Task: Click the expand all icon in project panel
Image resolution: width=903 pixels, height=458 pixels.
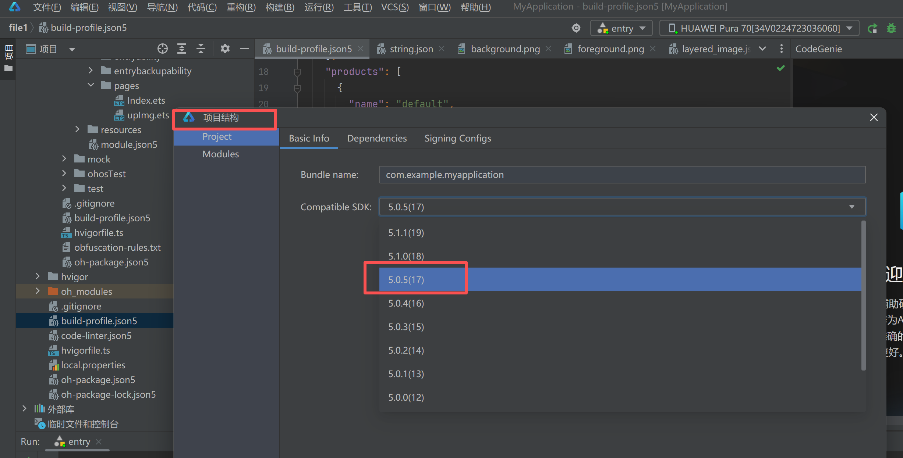Action: click(182, 49)
